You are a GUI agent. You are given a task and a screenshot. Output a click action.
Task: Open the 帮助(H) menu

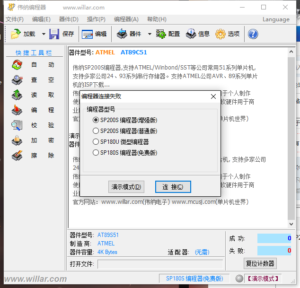click(x=157, y=19)
